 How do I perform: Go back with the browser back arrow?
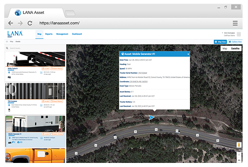pos(11,23)
